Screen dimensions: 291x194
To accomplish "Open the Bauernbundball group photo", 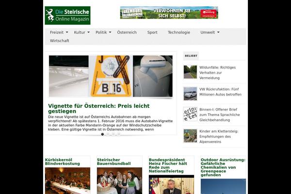I will coord(119,181).
